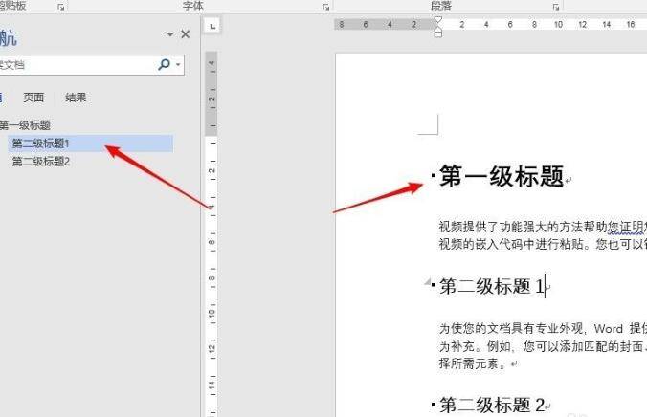647x417 pixels.
Task: Click the first line indent marker on ruler
Action: coord(438,20)
